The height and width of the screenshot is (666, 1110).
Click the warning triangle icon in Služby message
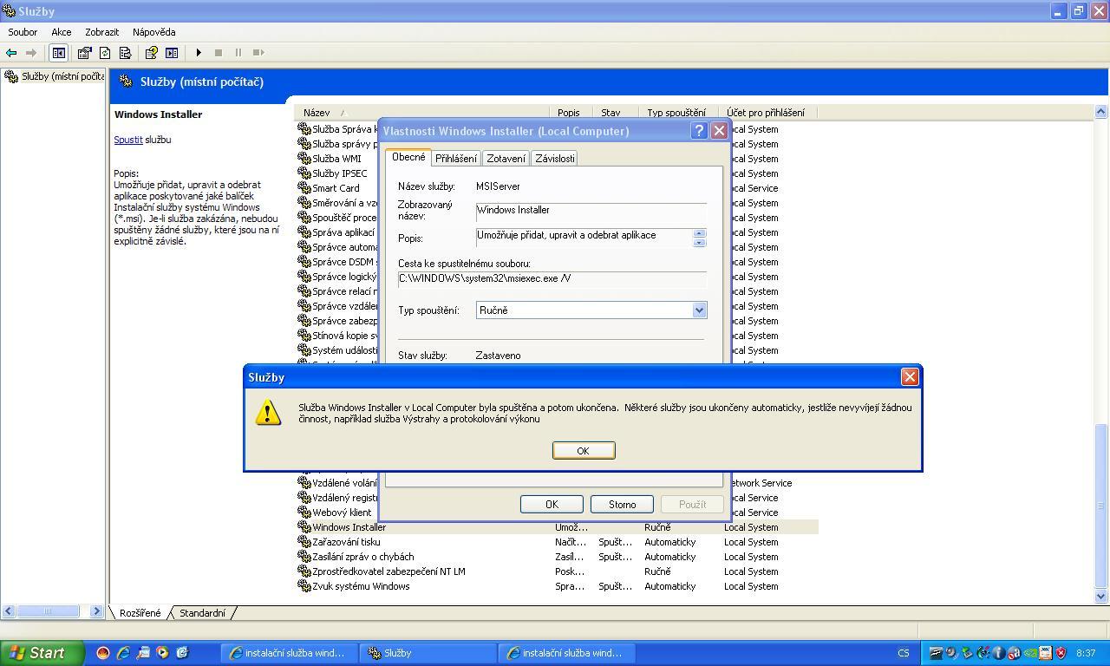pos(268,412)
